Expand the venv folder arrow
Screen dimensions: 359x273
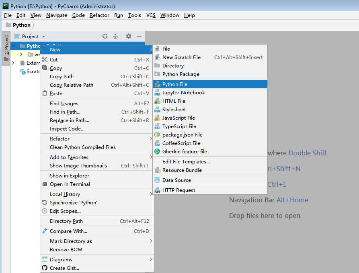point(21,55)
